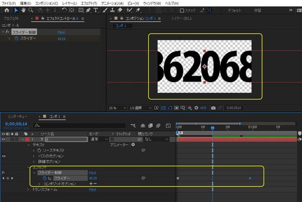Toggle mask and shape path visibility icon

pyautogui.click(x=170, y=108)
